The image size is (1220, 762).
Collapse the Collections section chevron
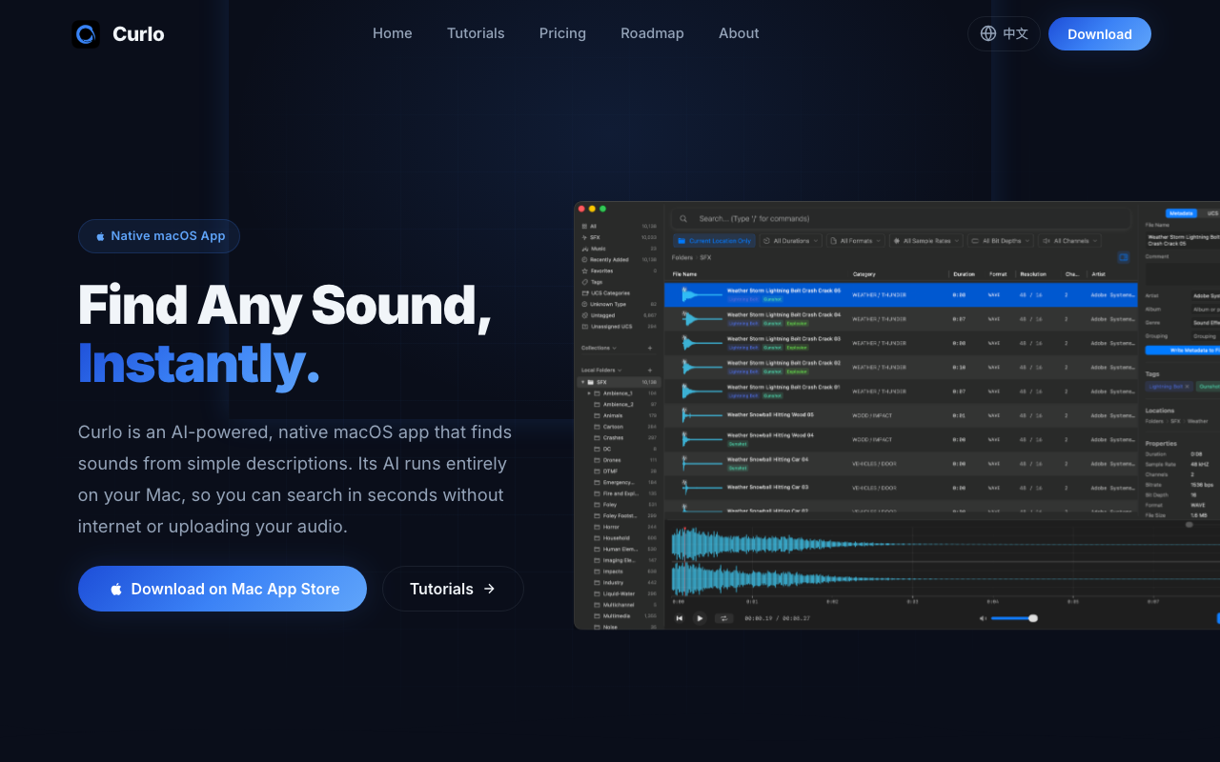click(613, 349)
